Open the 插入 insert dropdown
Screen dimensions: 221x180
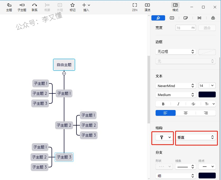86,7
